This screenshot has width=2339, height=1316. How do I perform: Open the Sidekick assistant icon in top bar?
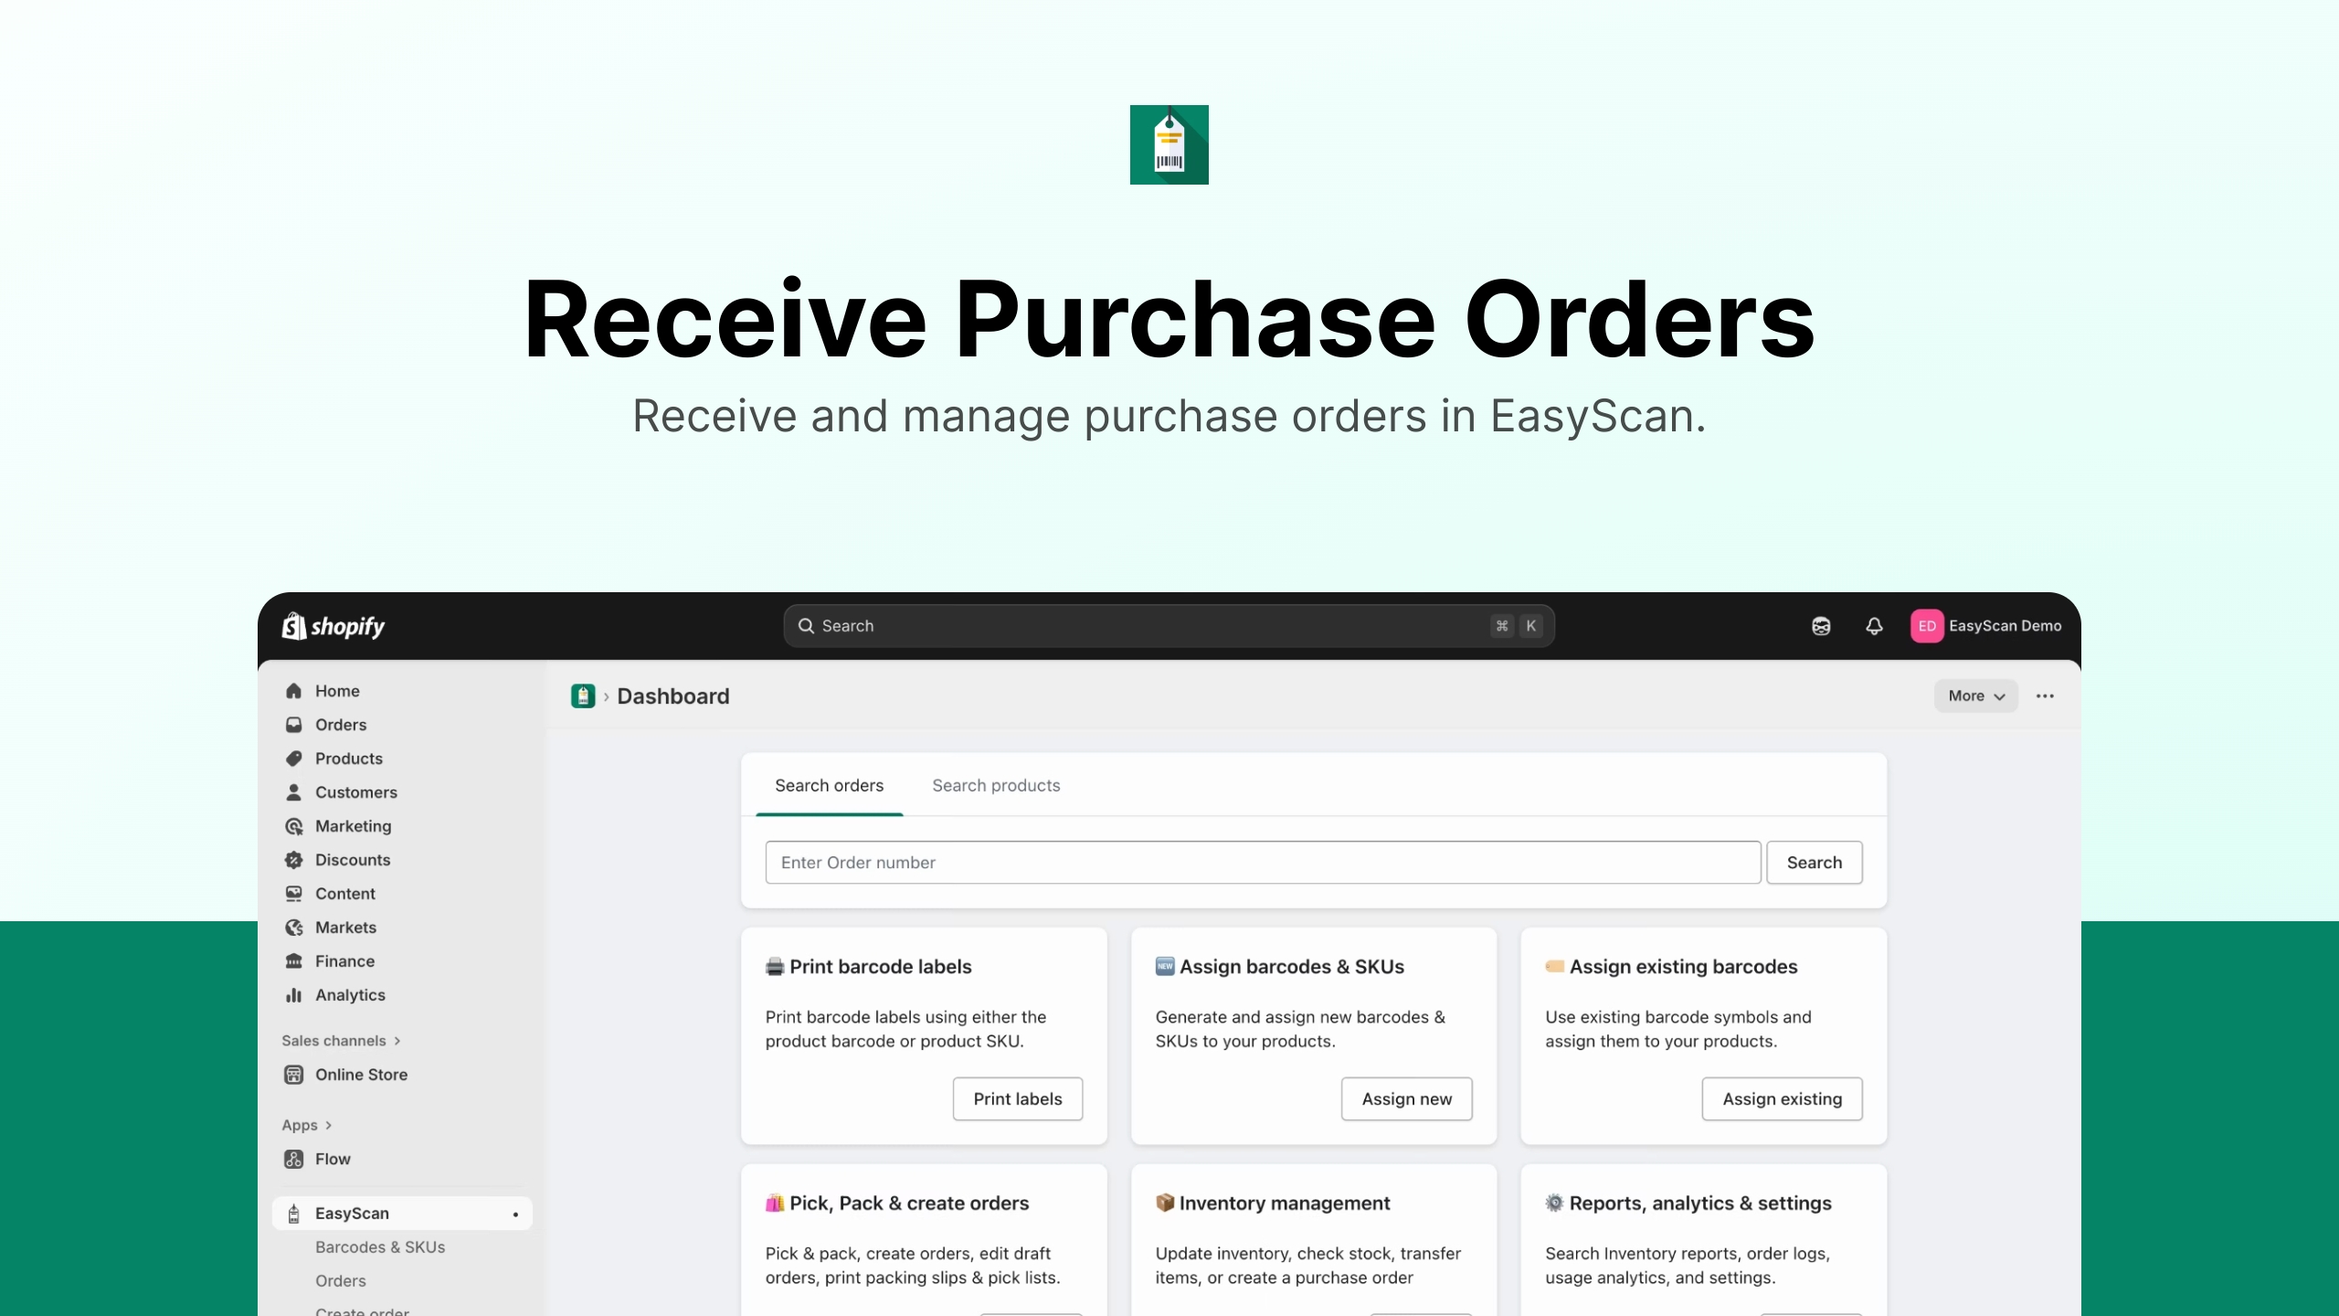pyautogui.click(x=1821, y=626)
